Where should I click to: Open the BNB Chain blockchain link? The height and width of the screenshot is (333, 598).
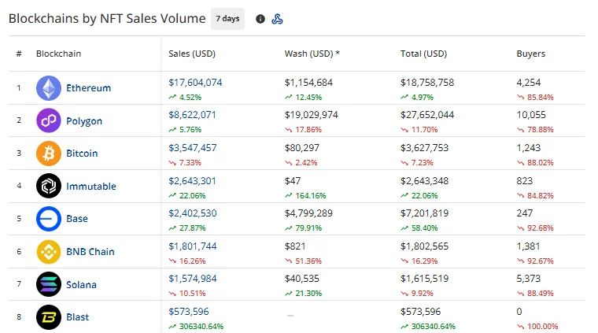[x=90, y=251]
